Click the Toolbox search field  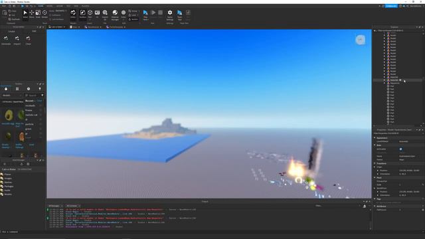pos(33,96)
